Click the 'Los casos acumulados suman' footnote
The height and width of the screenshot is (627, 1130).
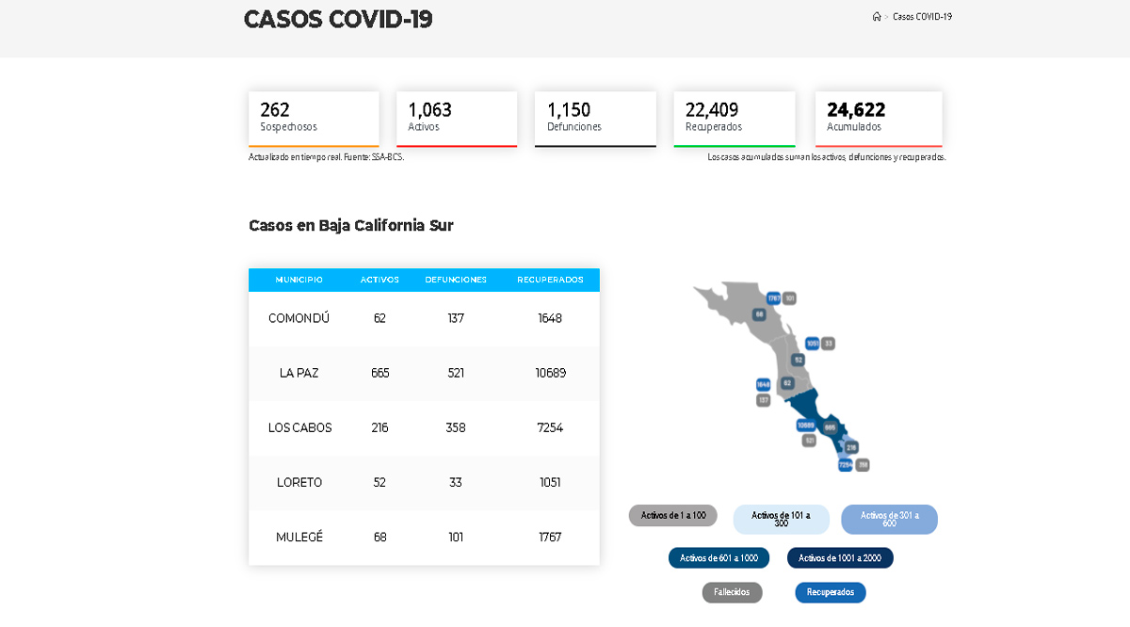pyautogui.click(x=827, y=157)
